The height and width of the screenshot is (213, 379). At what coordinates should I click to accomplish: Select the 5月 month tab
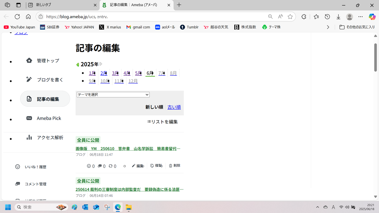[138, 73]
